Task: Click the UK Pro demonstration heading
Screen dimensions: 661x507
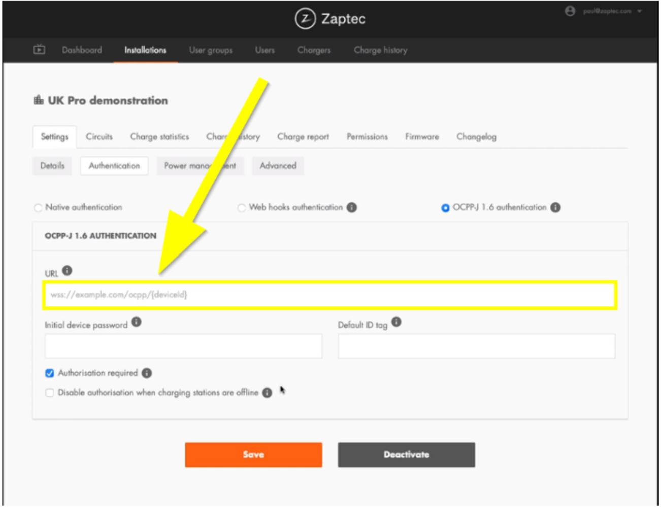Action: [108, 100]
